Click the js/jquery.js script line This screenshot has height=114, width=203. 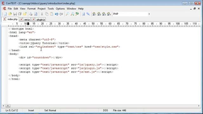tap(69, 65)
